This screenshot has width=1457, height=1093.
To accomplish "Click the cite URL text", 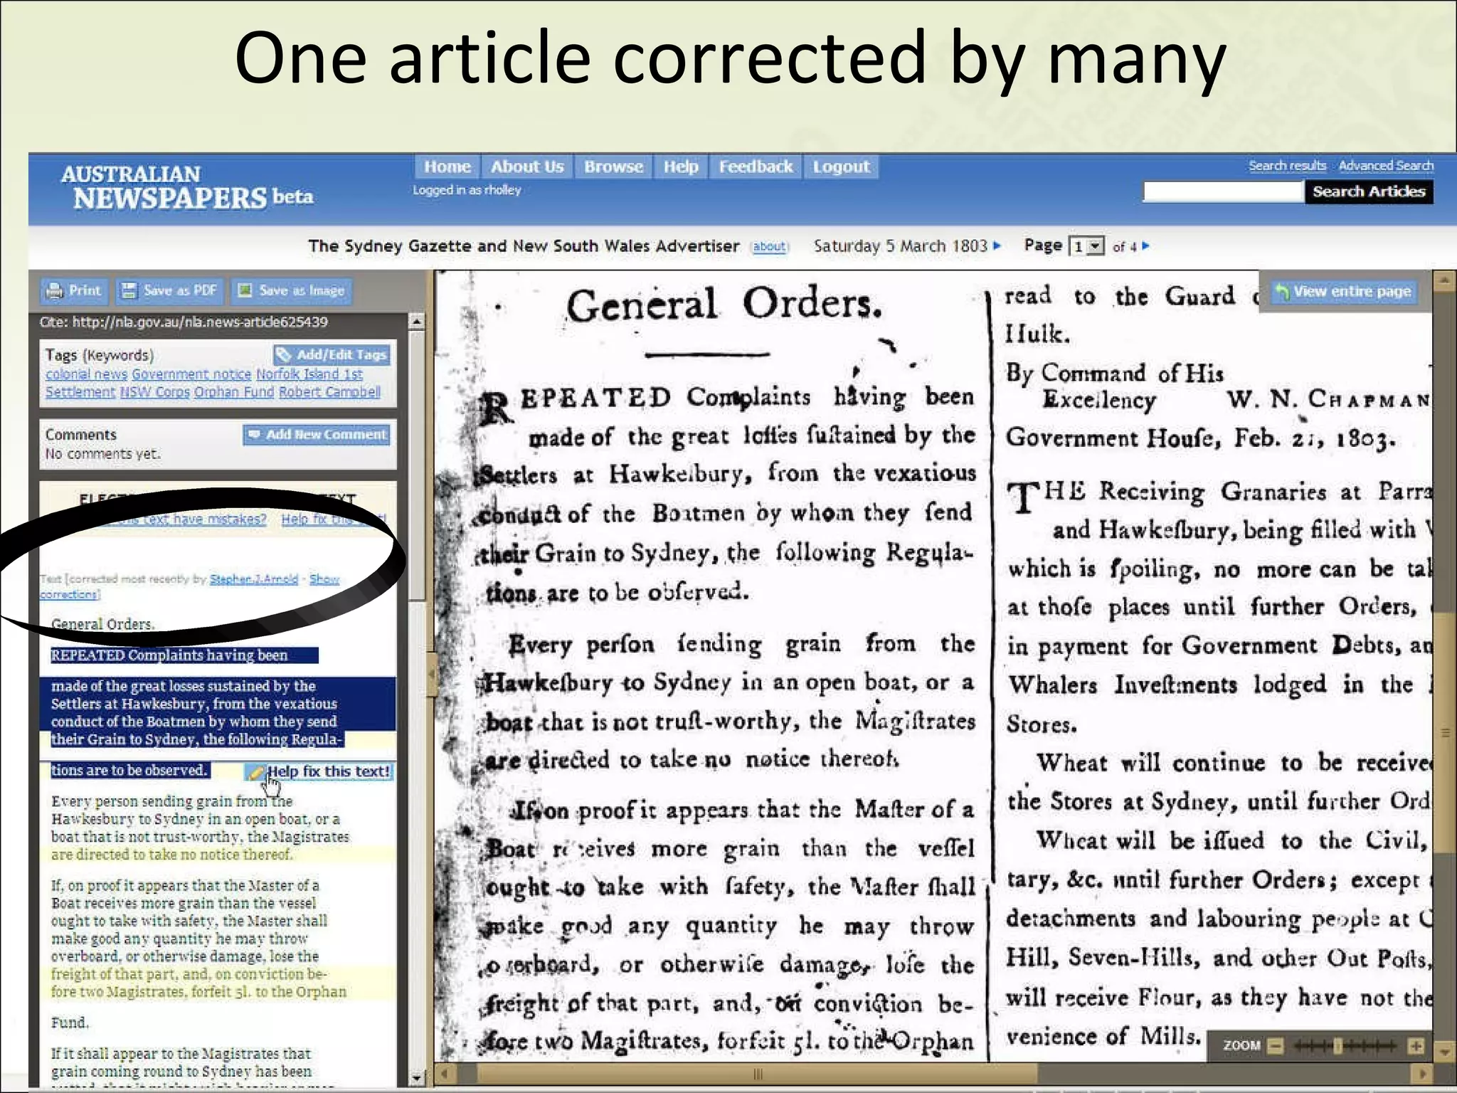I will (184, 322).
